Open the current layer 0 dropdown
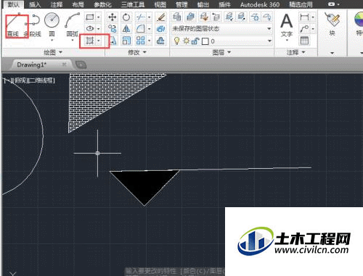363x276 pixels. tap(222, 41)
